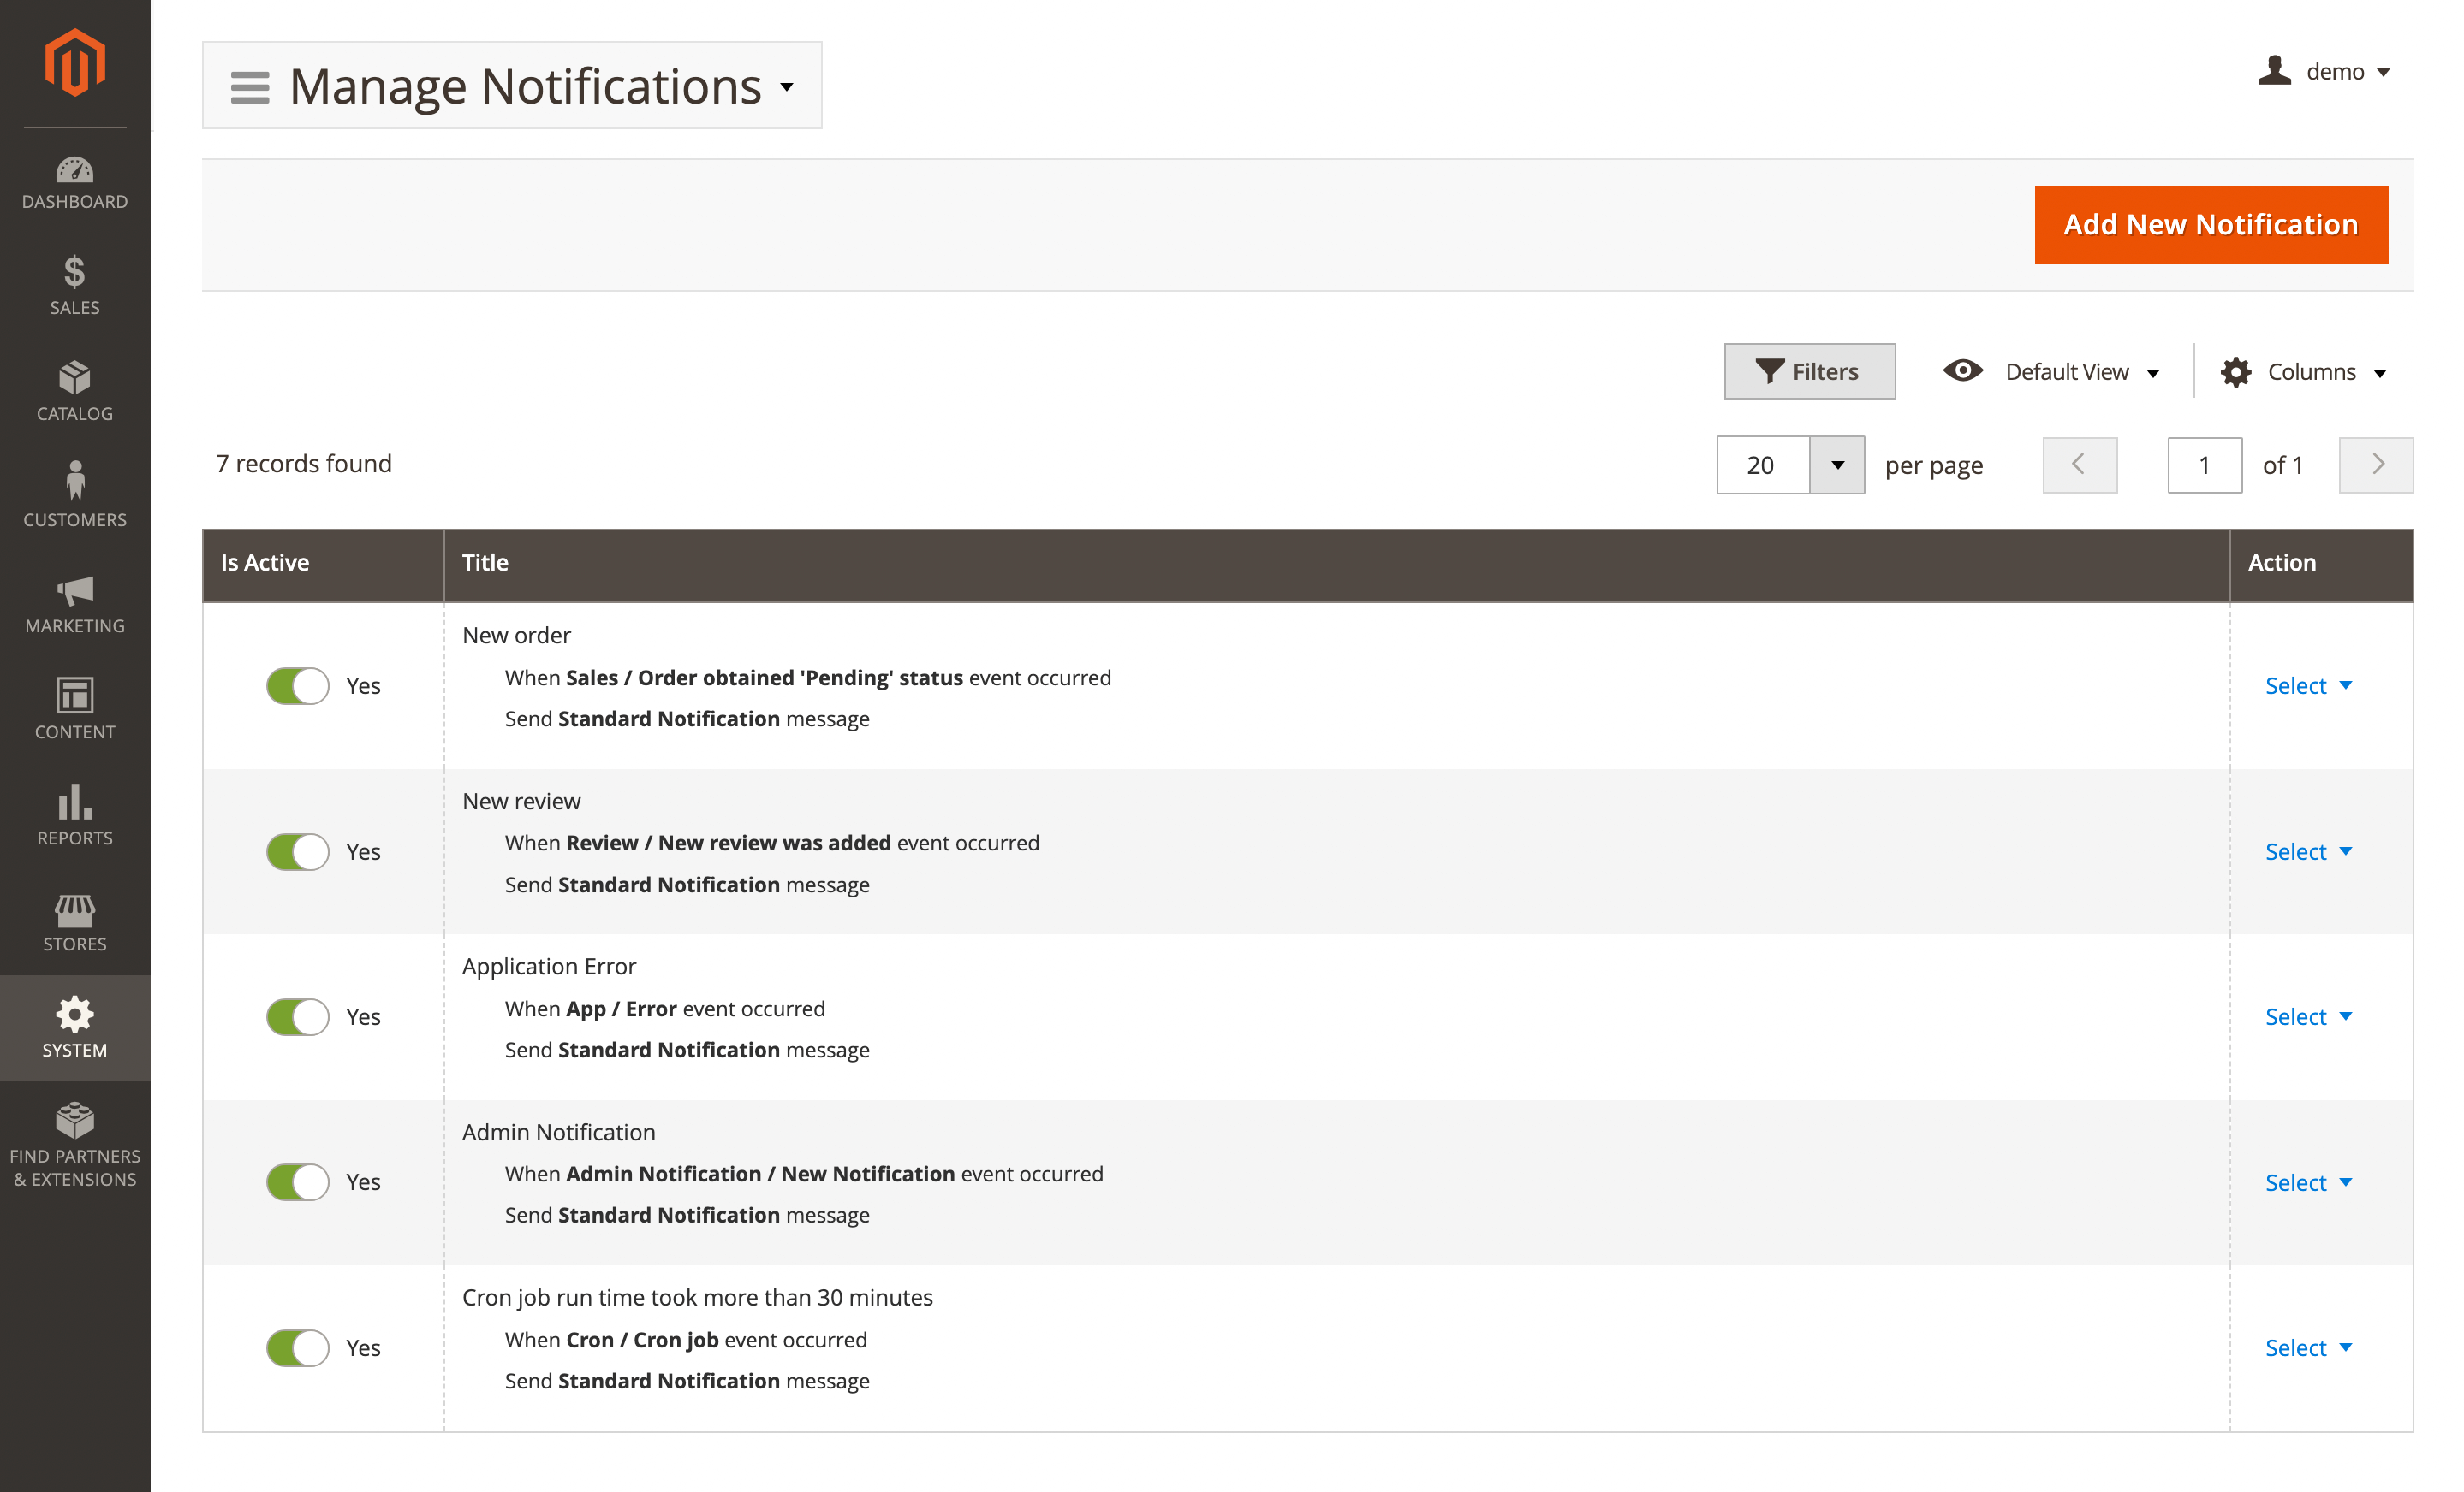The height and width of the screenshot is (1492, 2464).
Task: Click the Customers icon
Action: click(x=75, y=492)
